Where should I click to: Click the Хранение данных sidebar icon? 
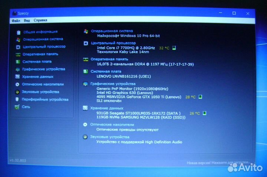pos(17,77)
